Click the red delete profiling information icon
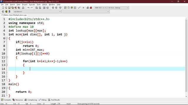 (x=91, y=8)
